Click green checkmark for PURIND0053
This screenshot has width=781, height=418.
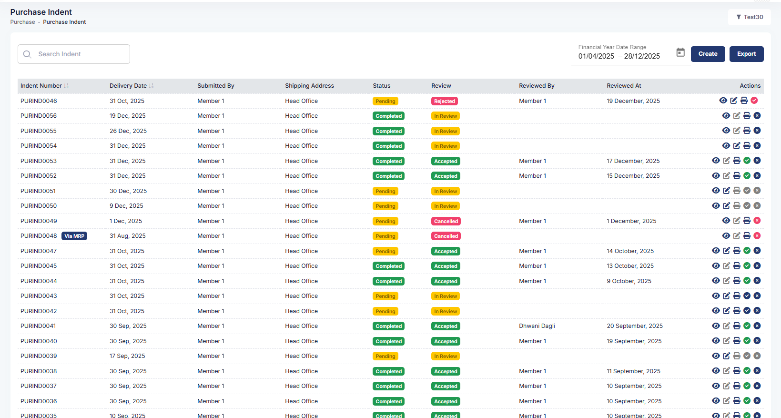point(747,161)
